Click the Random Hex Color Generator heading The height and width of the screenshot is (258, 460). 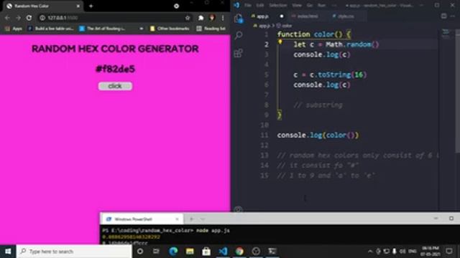[115, 49]
